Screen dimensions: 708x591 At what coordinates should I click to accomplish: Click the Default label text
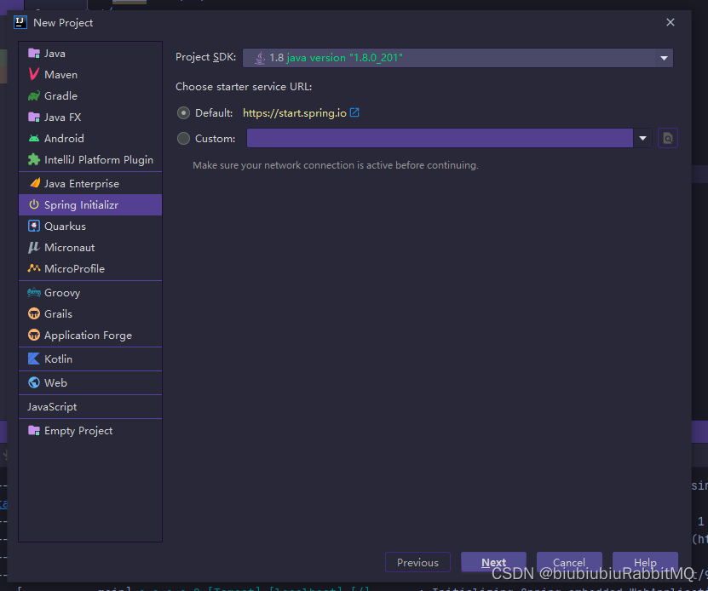[214, 113]
